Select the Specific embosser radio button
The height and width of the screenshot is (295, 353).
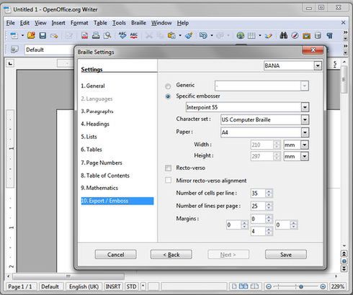pos(168,96)
